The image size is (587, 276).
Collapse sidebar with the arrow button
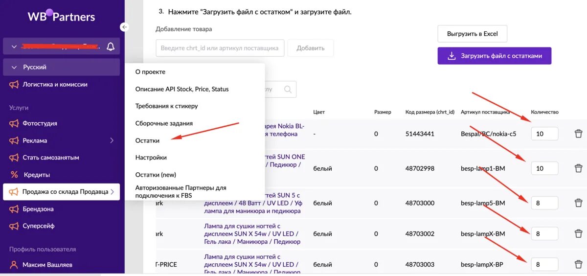[x=125, y=27]
